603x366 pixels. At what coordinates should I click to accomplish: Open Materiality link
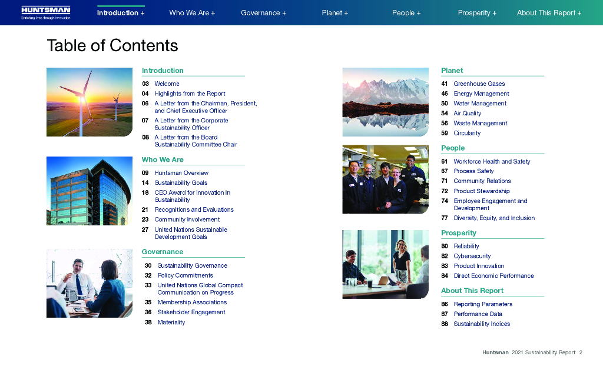tap(171, 322)
